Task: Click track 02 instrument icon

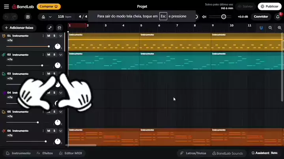Action: click(4, 55)
